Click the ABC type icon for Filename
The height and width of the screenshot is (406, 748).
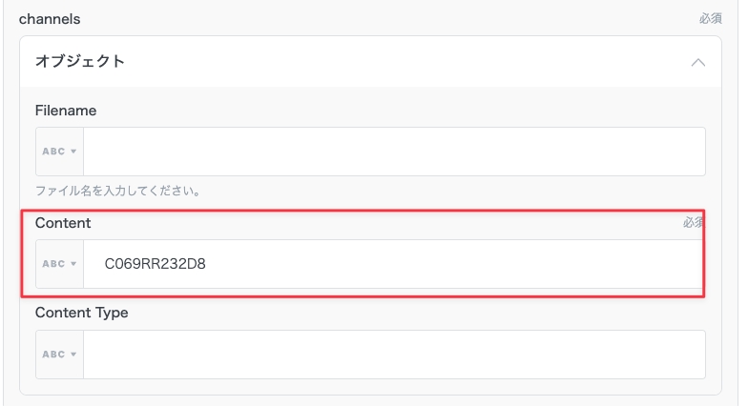click(53, 152)
